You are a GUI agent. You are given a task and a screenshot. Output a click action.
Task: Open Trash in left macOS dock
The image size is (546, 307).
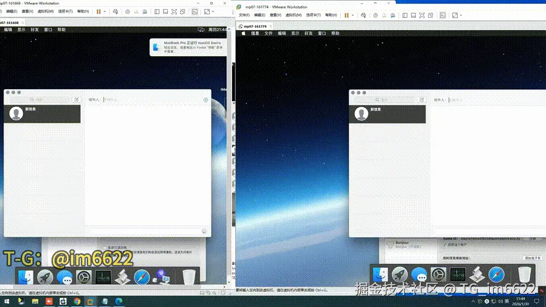189,277
